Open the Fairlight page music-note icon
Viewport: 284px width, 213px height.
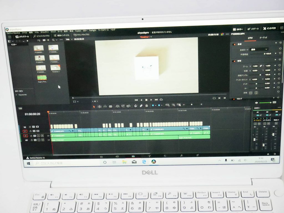pyautogui.click(x=181, y=155)
